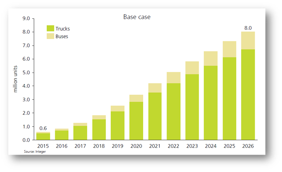Click the 2020 x-axis label
The height and width of the screenshot is (172, 282).
click(136, 146)
